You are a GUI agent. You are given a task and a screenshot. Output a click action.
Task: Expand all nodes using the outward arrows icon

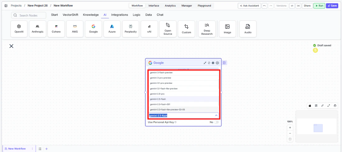tap(329, 105)
